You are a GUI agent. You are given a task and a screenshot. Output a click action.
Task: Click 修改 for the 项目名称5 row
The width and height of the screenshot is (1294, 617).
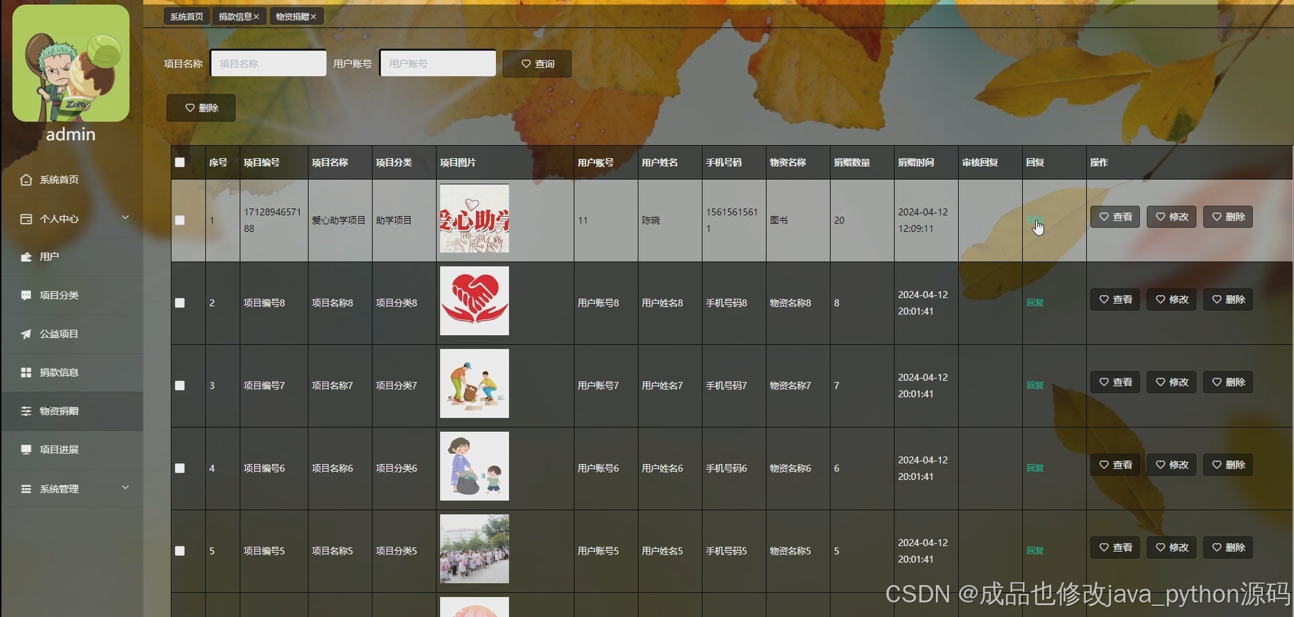coord(1171,547)
